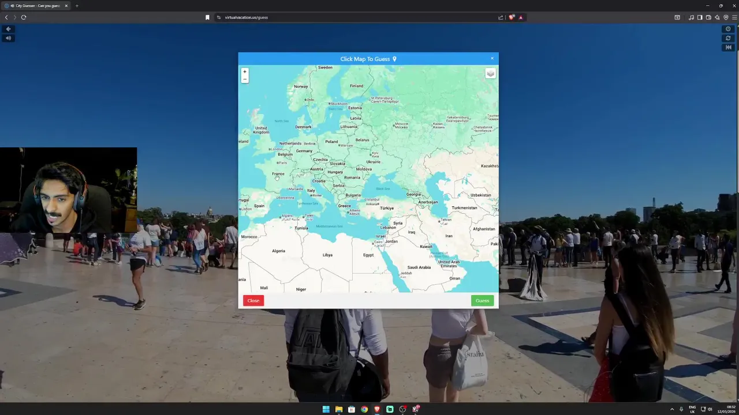The height and width of the screenshot is (415, 739).
Task: Open the browser hamburger menu
Action: 734,17
